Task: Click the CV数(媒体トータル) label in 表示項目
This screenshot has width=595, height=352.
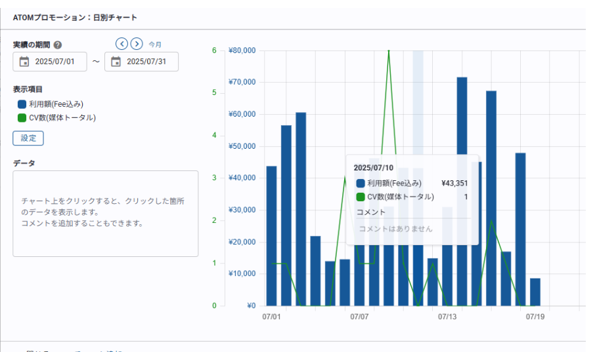Action: 62,118
